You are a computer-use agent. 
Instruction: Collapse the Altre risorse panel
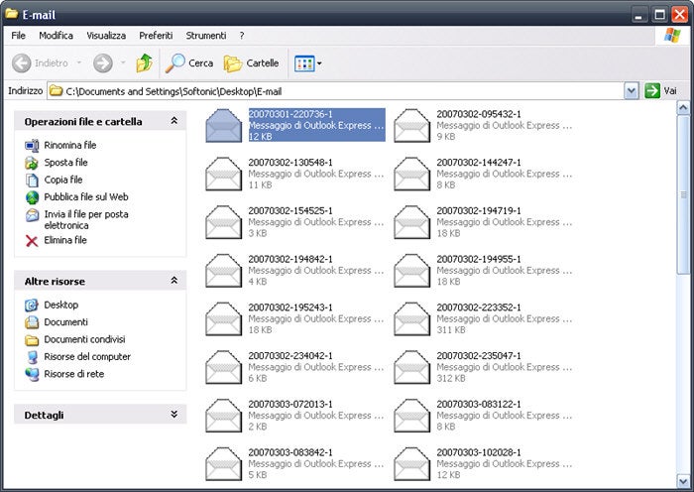[174, 281]
